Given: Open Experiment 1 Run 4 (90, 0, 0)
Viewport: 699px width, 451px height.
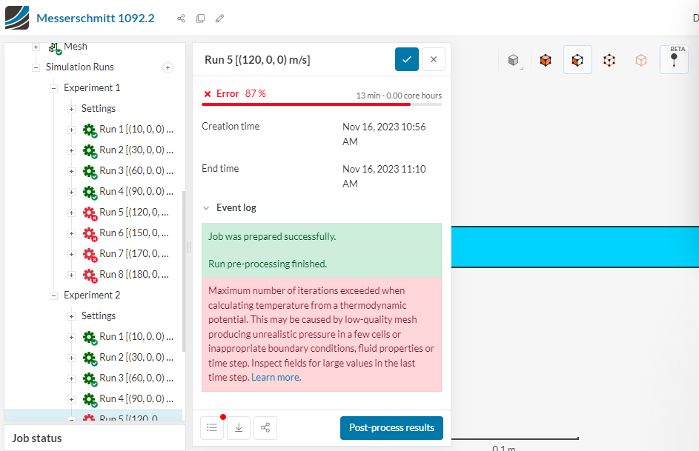Looking at the screenshot, I should (x=136, y=192).
